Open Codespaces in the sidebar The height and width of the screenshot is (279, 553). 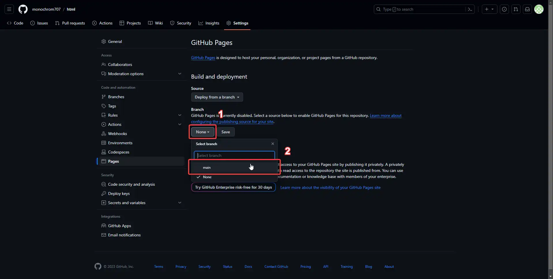(x=141, y=152)
